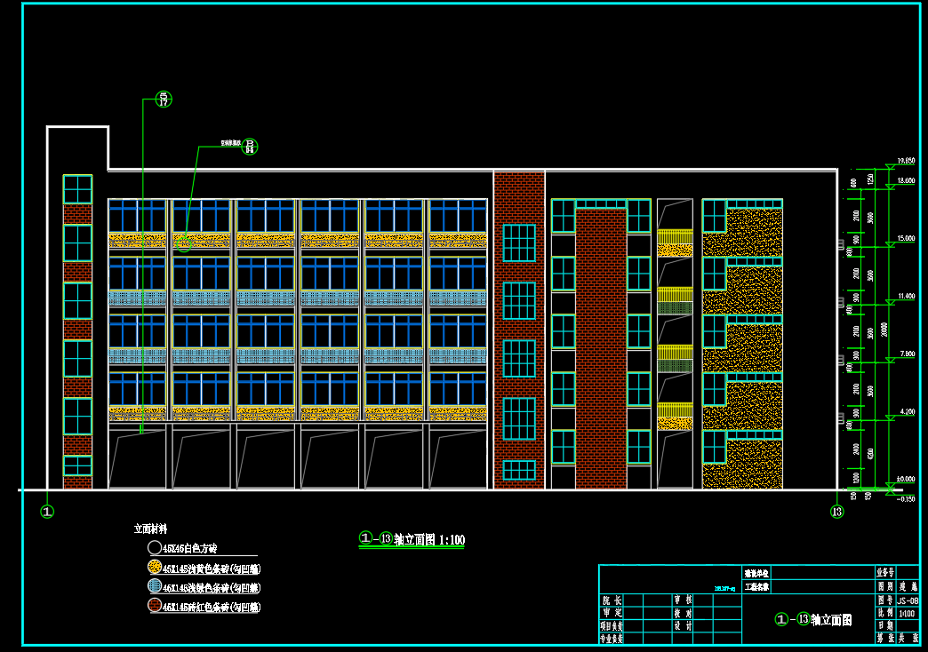The image size is (928, 652).
Task: Select the 1-13 elevation name in title block
Action: 813,619
